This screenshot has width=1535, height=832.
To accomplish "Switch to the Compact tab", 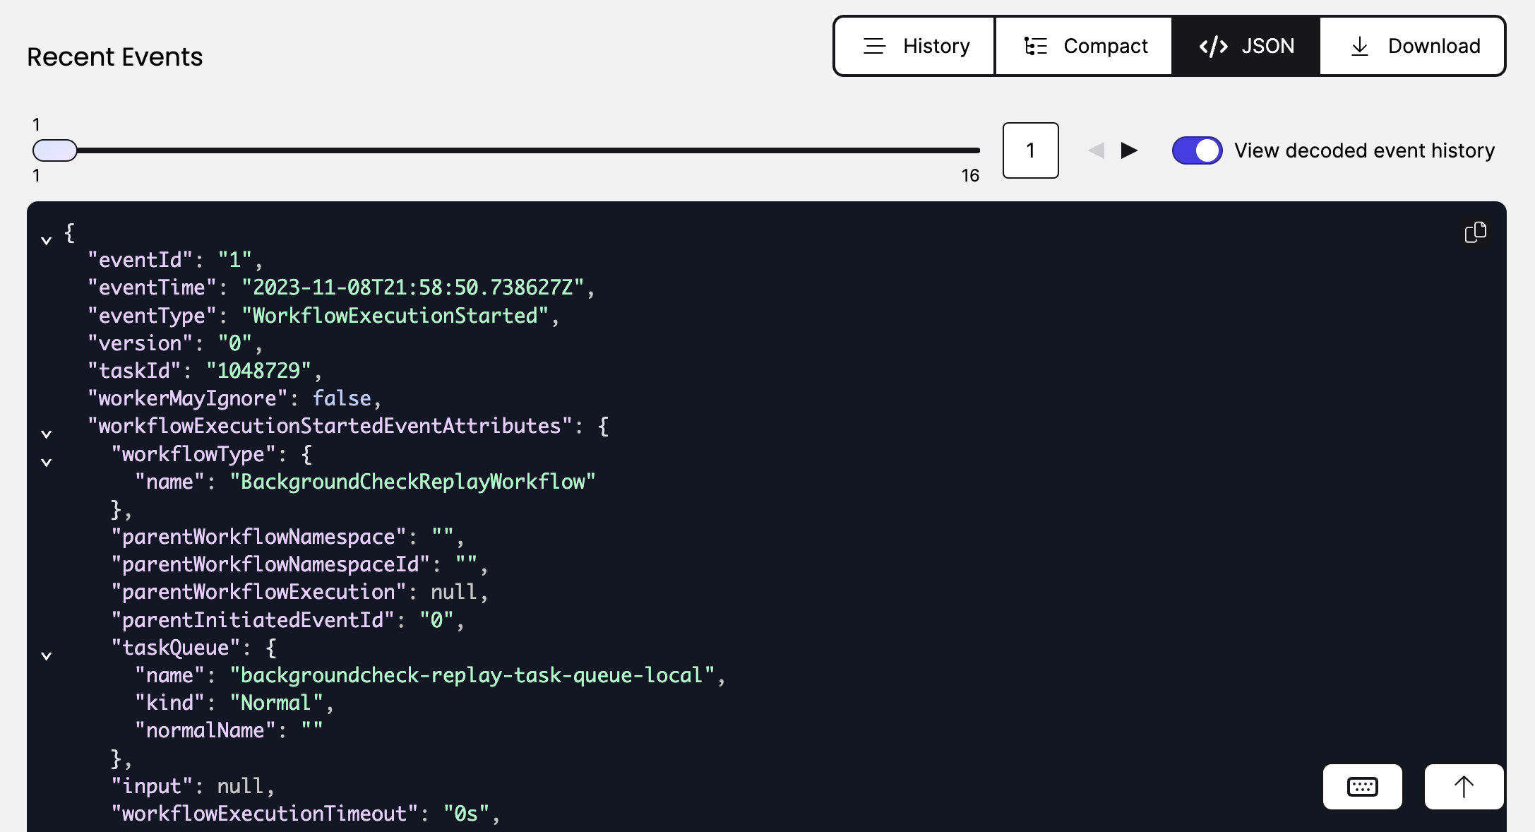I will coord(1104,45).
